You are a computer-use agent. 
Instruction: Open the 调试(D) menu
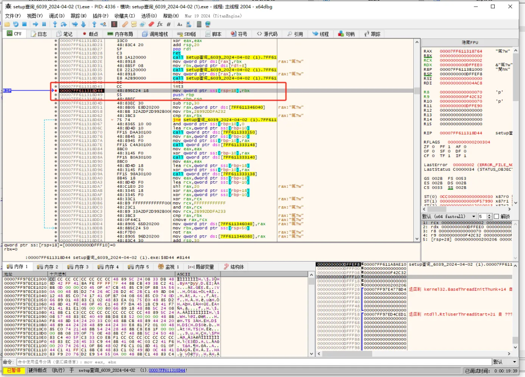coord(57,16)
